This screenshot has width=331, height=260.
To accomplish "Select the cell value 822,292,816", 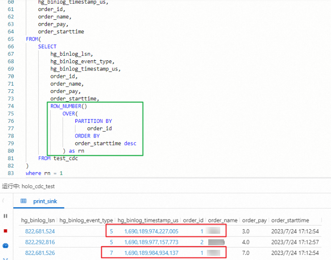I will point(40,242).
